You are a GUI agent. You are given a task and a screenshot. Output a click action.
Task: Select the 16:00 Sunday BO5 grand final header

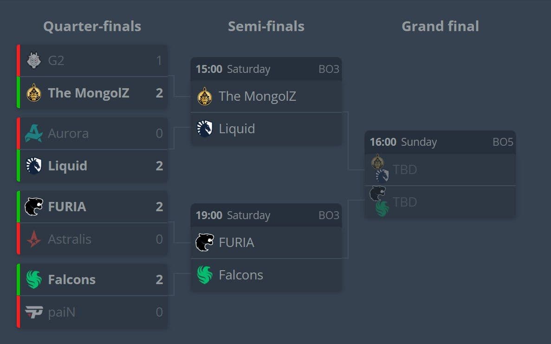click(440, 142)
